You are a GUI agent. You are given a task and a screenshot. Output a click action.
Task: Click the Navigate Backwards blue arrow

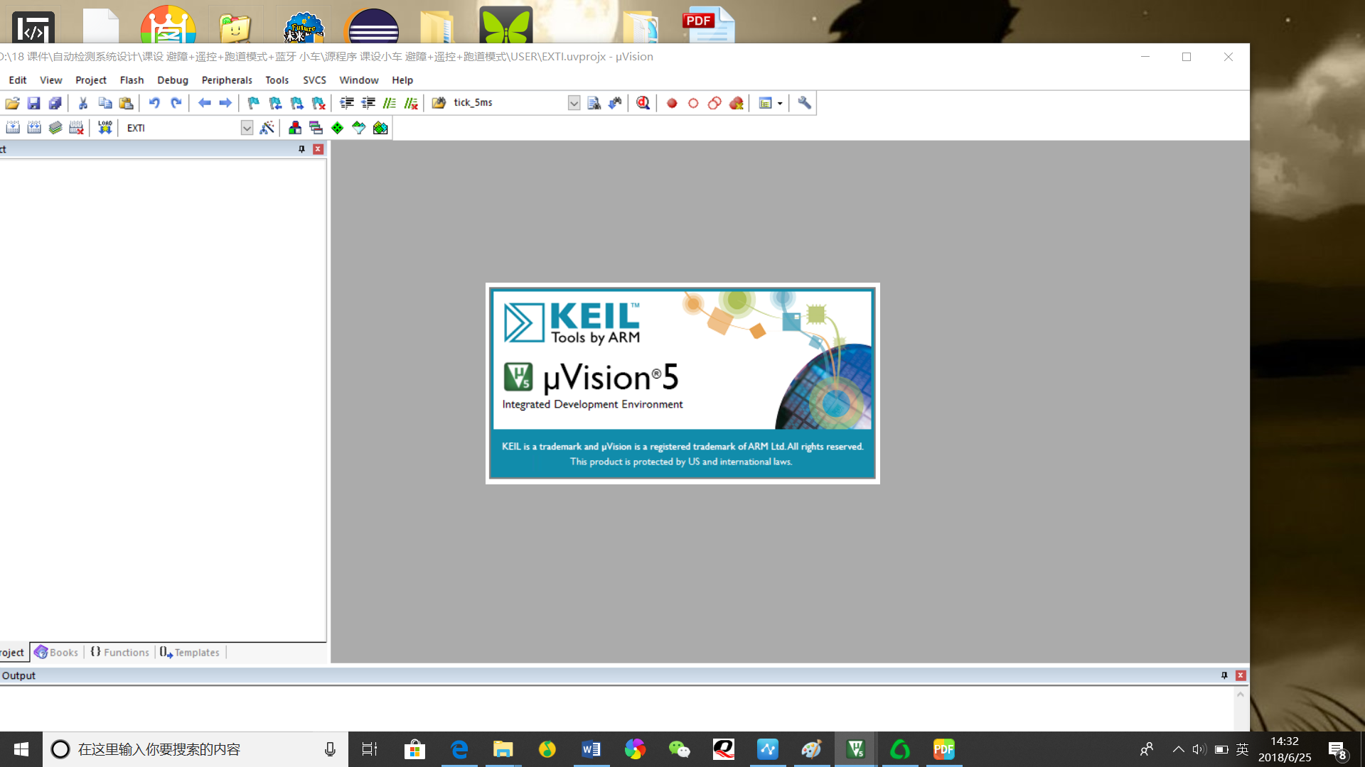[x=204, y=103]
